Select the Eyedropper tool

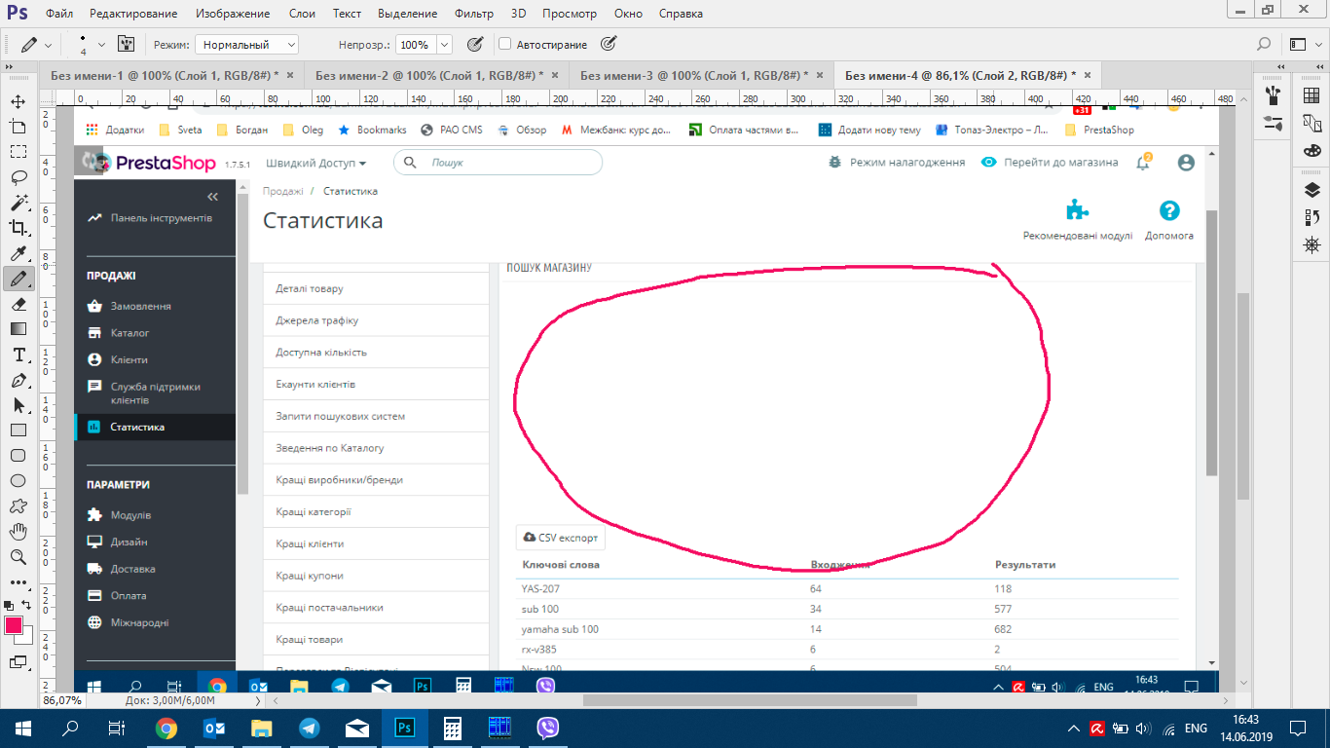click(x=18, y=253)
